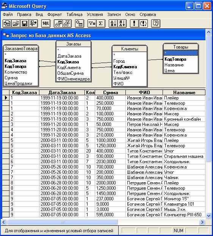Viewport: 213px width, 236px height.
Task: Select the Кол column header
Action: point(90,93)
